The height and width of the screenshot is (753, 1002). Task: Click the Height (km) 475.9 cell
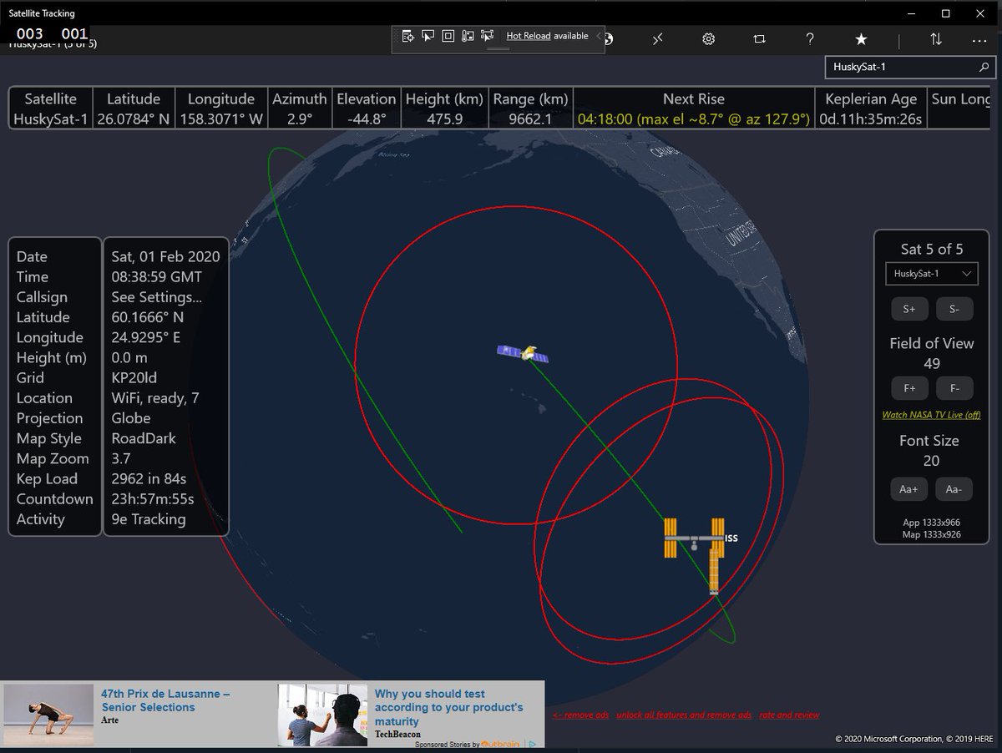(x=444, y=119)
